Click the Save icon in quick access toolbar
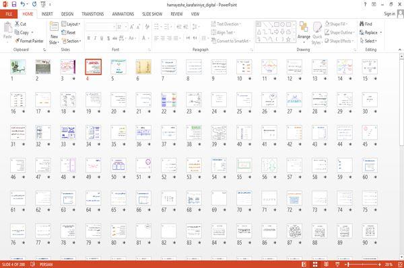 coord(14,4)
